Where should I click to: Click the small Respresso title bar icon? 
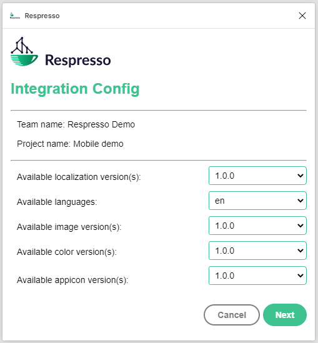15,16
